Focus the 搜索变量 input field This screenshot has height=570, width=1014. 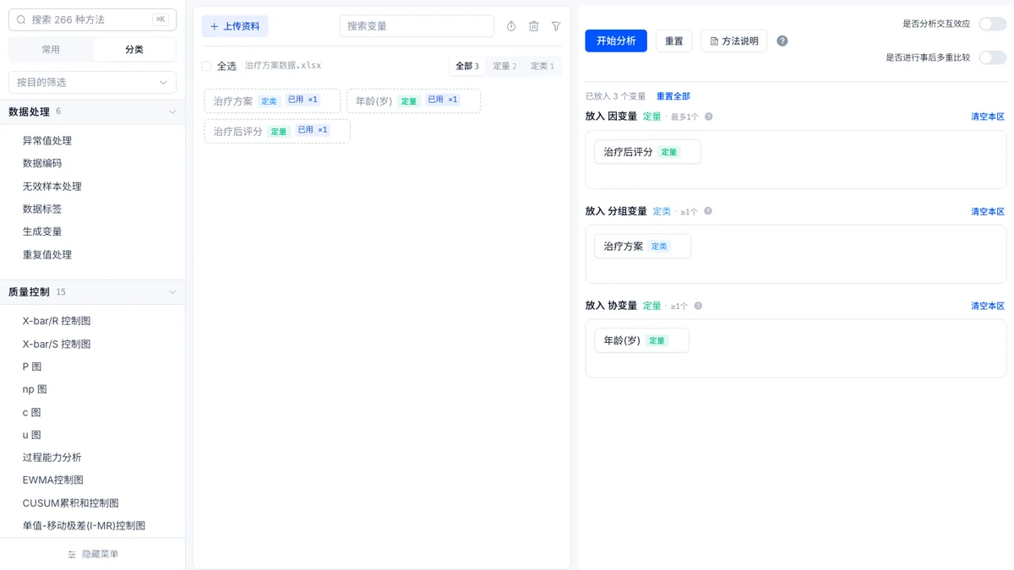417,26
